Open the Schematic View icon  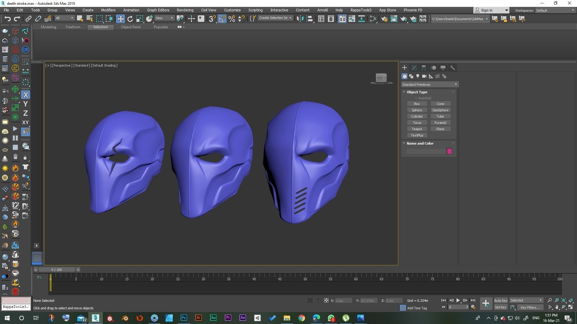coord(362,19)
